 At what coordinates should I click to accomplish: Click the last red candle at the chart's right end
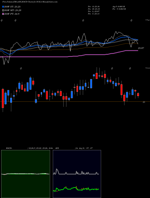[138, 94]
